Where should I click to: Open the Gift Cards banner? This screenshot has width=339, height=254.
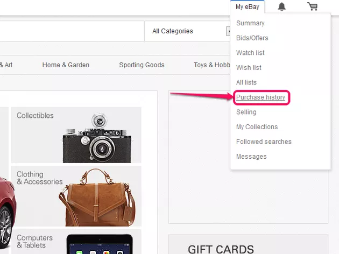coord(248,244)
